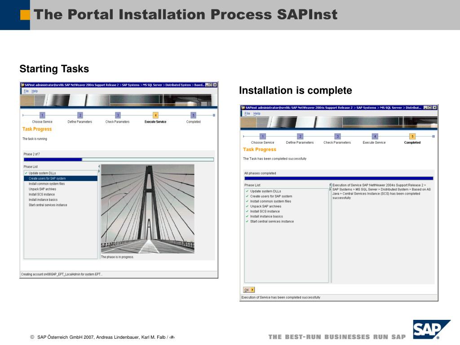The image size is (460, 345).
Task: Select 'Start central services instance' in left list
Action: [x=48, y=205]
